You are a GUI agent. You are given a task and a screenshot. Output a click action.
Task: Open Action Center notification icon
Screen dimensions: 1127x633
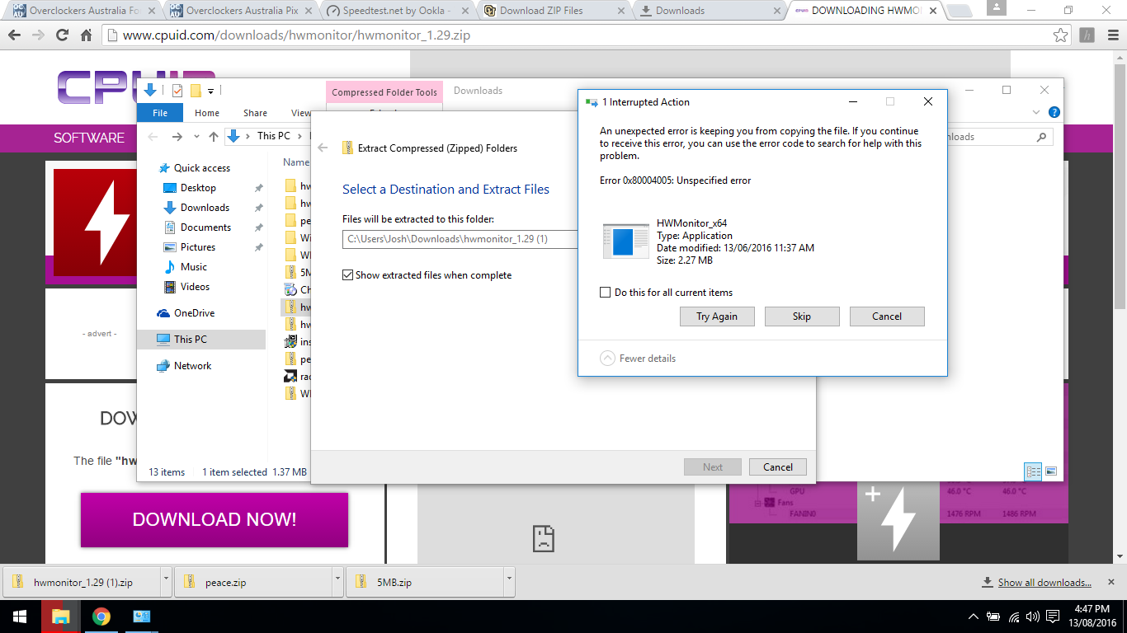click(x=1053, y=617)
